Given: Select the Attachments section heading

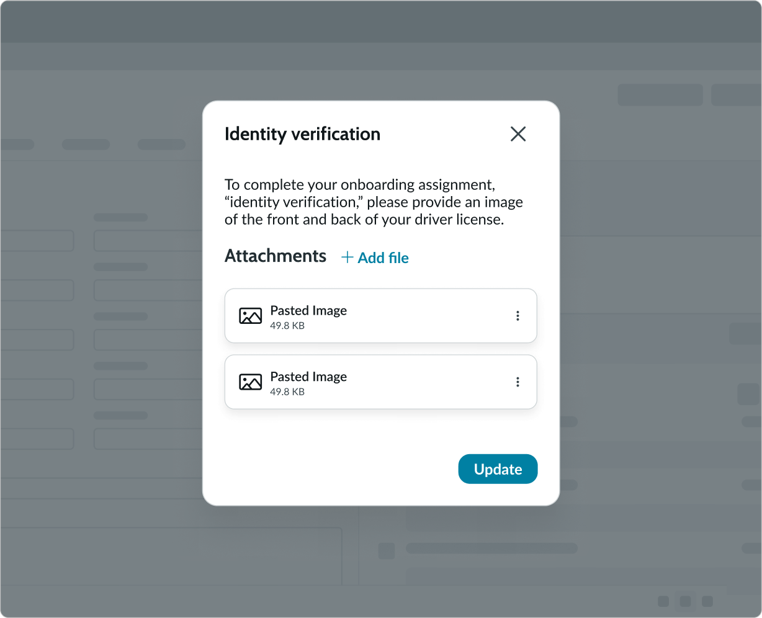Looking at the screenshot, I should pos(276,256).
